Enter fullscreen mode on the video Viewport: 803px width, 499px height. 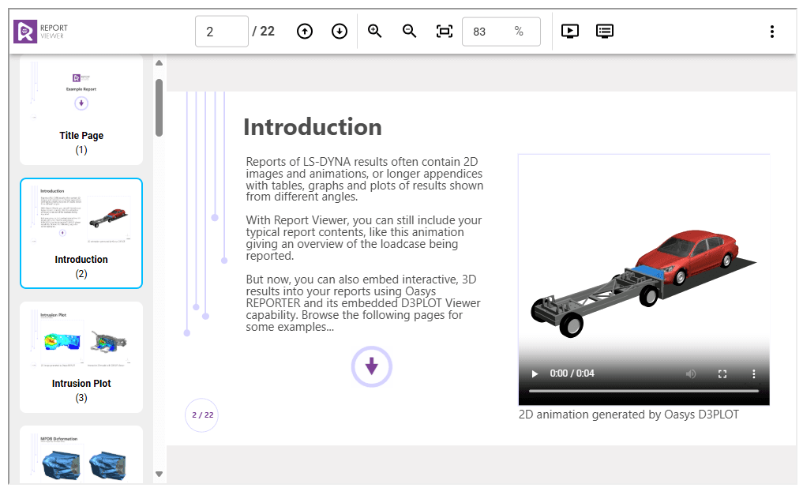[x=722, y=373]
